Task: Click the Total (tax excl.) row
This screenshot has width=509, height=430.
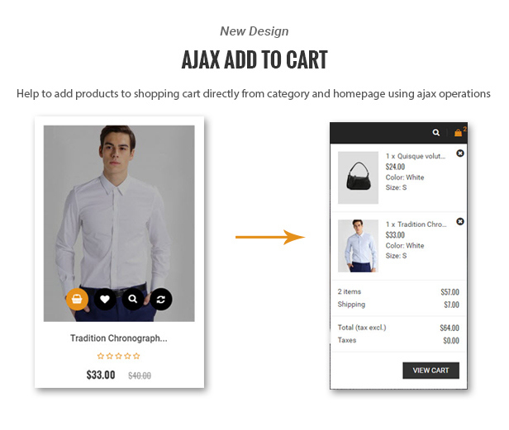Action: (398, 328)
